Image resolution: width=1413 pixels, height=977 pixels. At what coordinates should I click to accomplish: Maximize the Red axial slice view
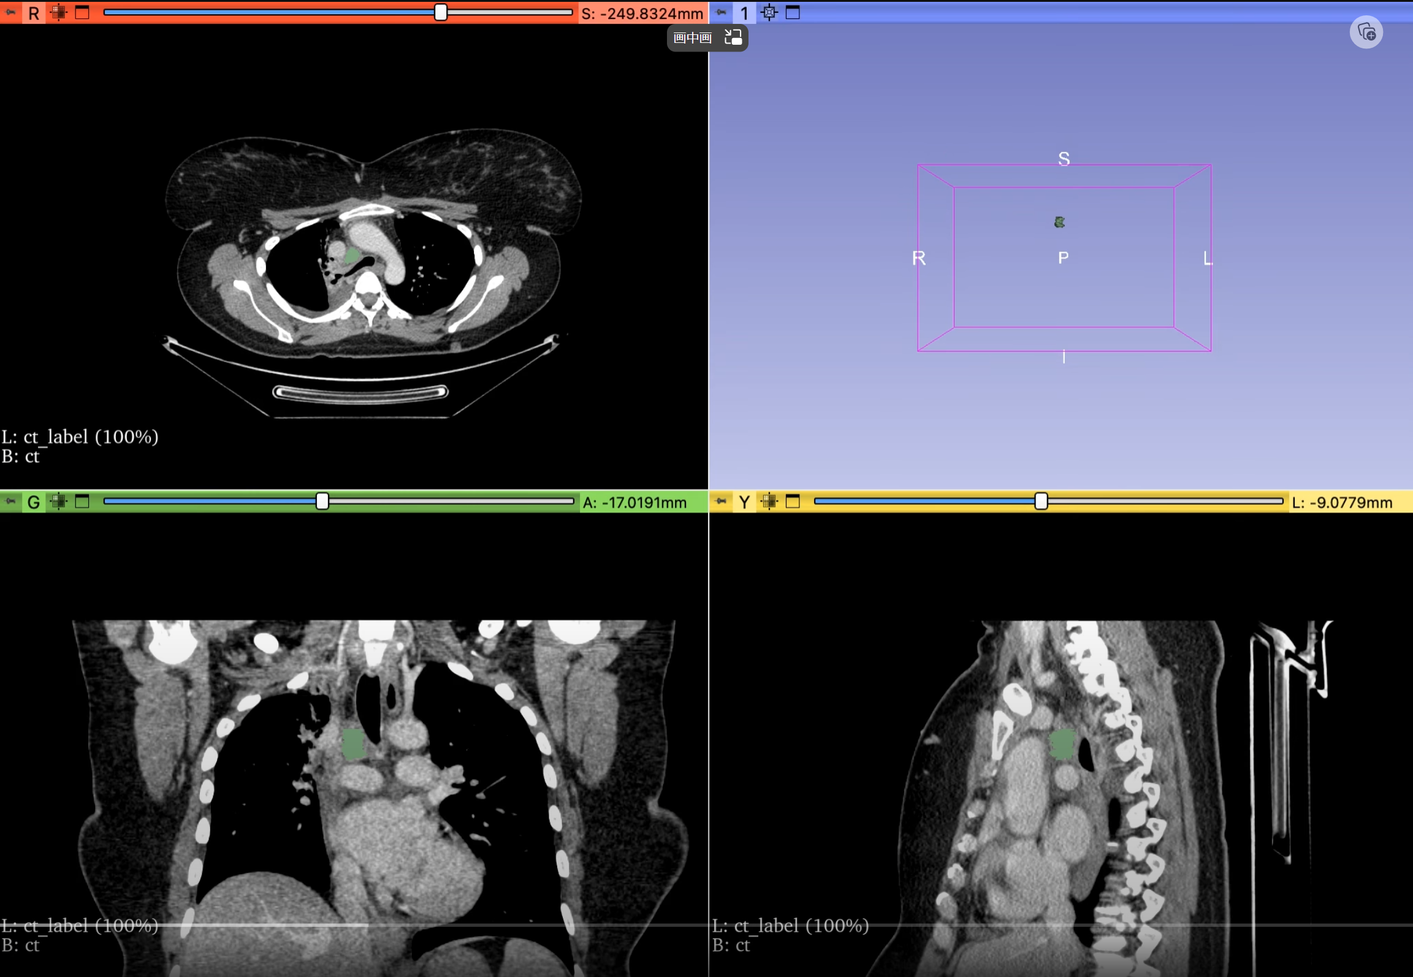[x=82, y=12]
